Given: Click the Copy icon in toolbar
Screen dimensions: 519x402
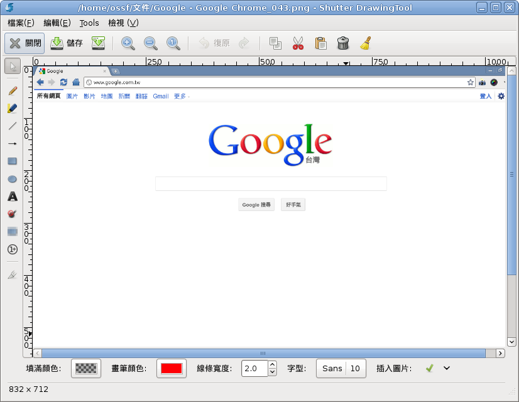Looking at the screenshot, I should coord(275,43).
